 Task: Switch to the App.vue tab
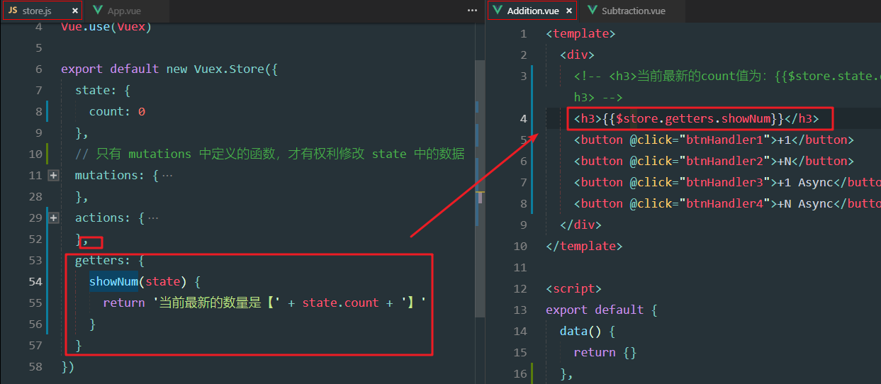124,11
